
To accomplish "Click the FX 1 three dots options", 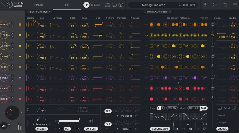I will (108, 116).
